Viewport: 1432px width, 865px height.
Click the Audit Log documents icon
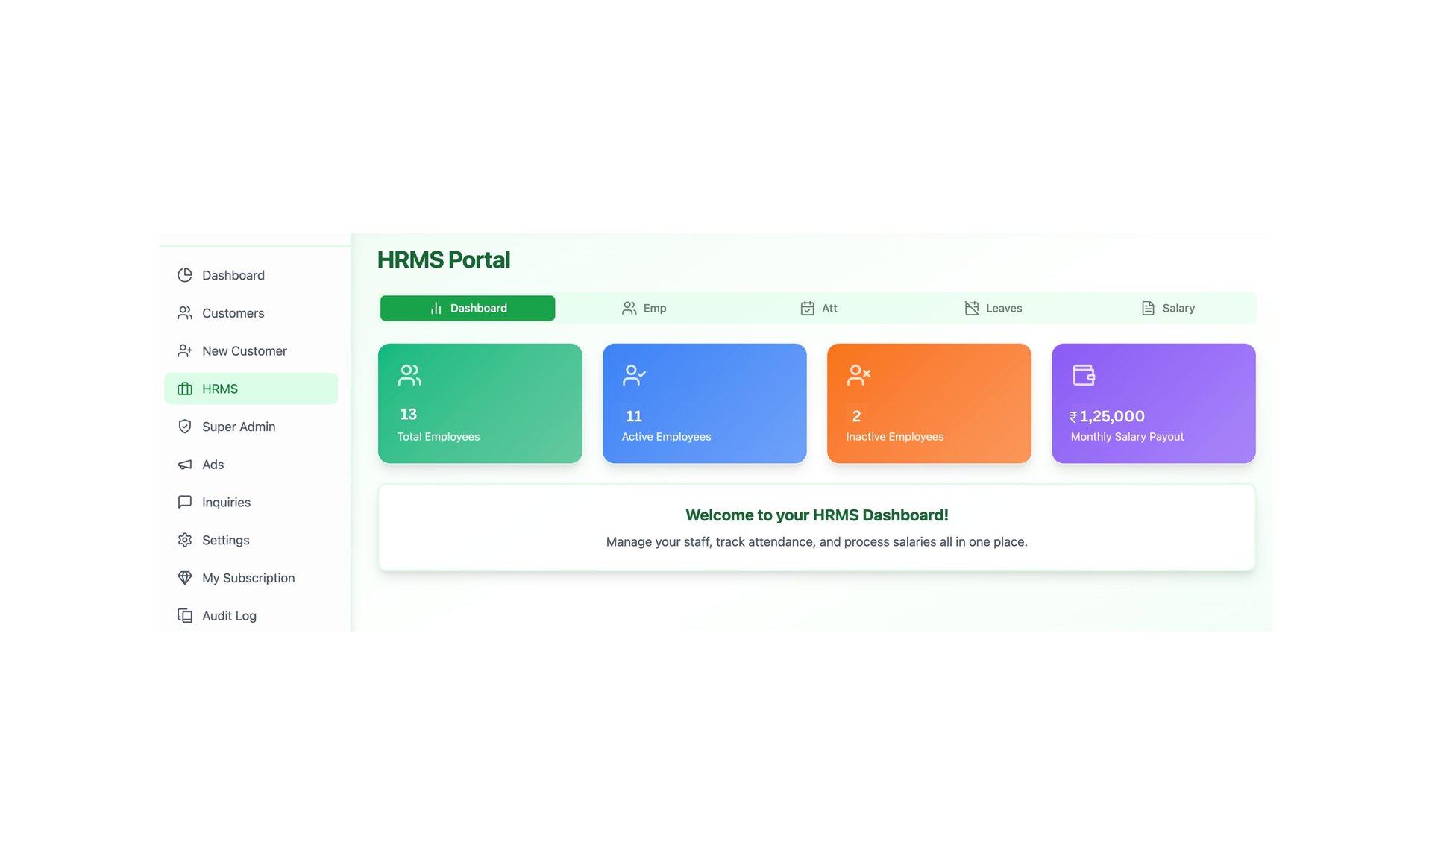[184, 616]
